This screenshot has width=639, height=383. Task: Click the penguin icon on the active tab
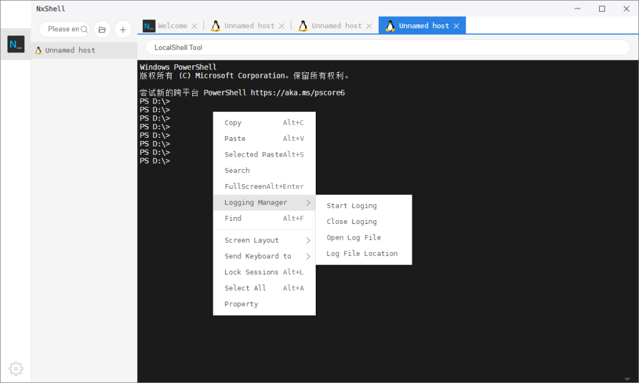pyautogui.click(x=389, y=26)
